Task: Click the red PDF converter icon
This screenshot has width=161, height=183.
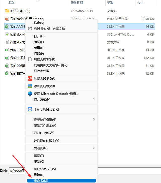Action: (x=30, y=79)
